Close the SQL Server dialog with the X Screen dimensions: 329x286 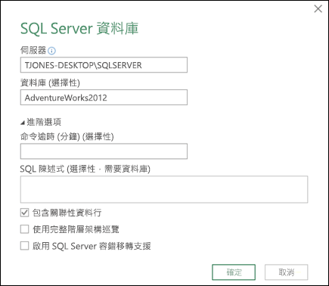point(318,9)
